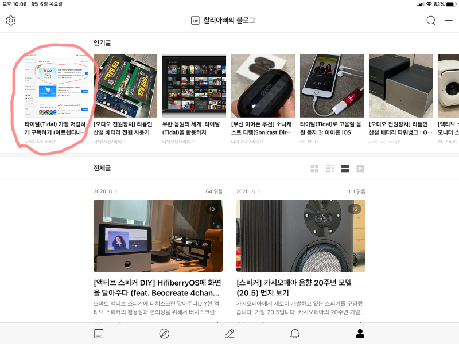This screenshot has width=459, height=344.
Task: Open the iPhone with DAC thumbnail
Action: pyautogui.click(x=332, y=85)
